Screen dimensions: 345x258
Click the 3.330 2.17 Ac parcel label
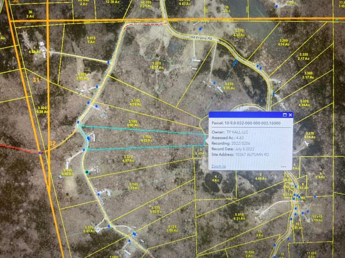tap(304, 57)
